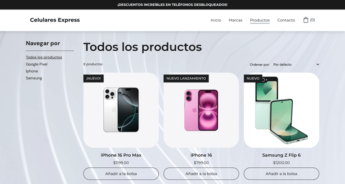Click the Celulares Express site logo
Viewport: 345px width, 184px height.
click(55, 20)
